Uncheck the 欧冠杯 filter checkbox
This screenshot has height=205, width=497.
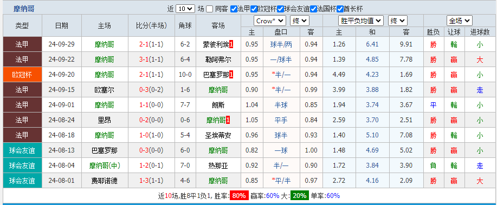click(x=253, y=9)
